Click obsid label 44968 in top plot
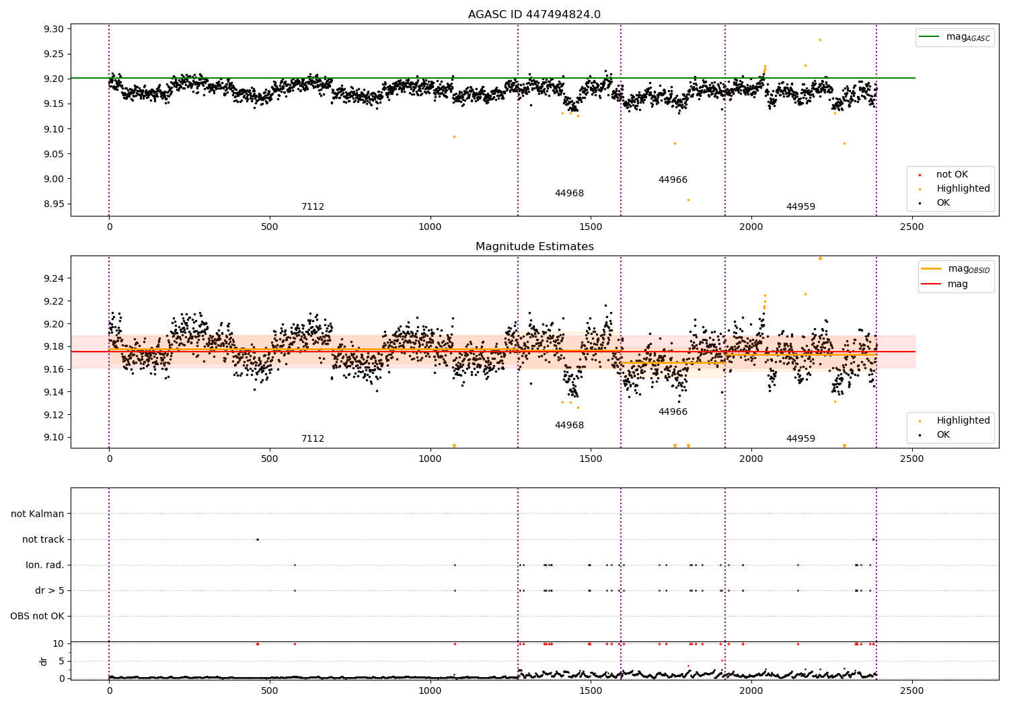This screenshot has width=1009, height=706. 569,194
